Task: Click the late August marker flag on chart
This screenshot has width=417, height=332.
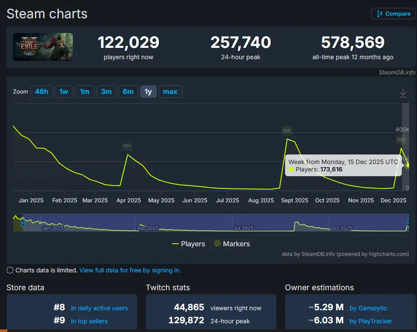Action: [286, 130]
